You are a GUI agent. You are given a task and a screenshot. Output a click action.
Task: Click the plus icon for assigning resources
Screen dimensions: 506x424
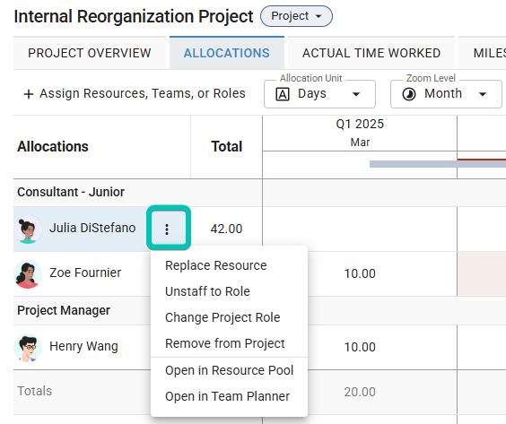tap(29, 94)
